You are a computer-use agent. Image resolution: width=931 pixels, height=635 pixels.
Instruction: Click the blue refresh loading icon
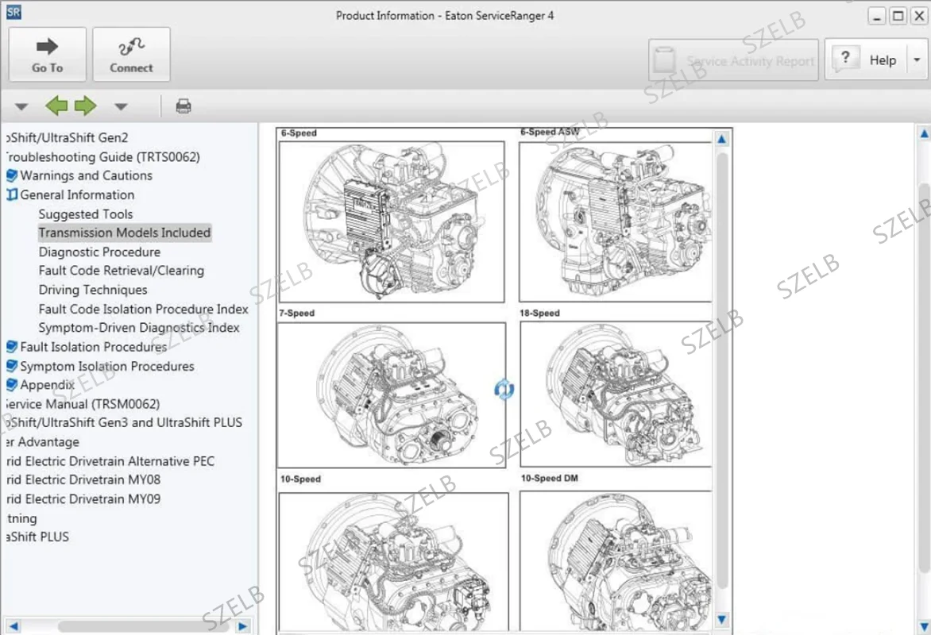[x=504, y=389]
